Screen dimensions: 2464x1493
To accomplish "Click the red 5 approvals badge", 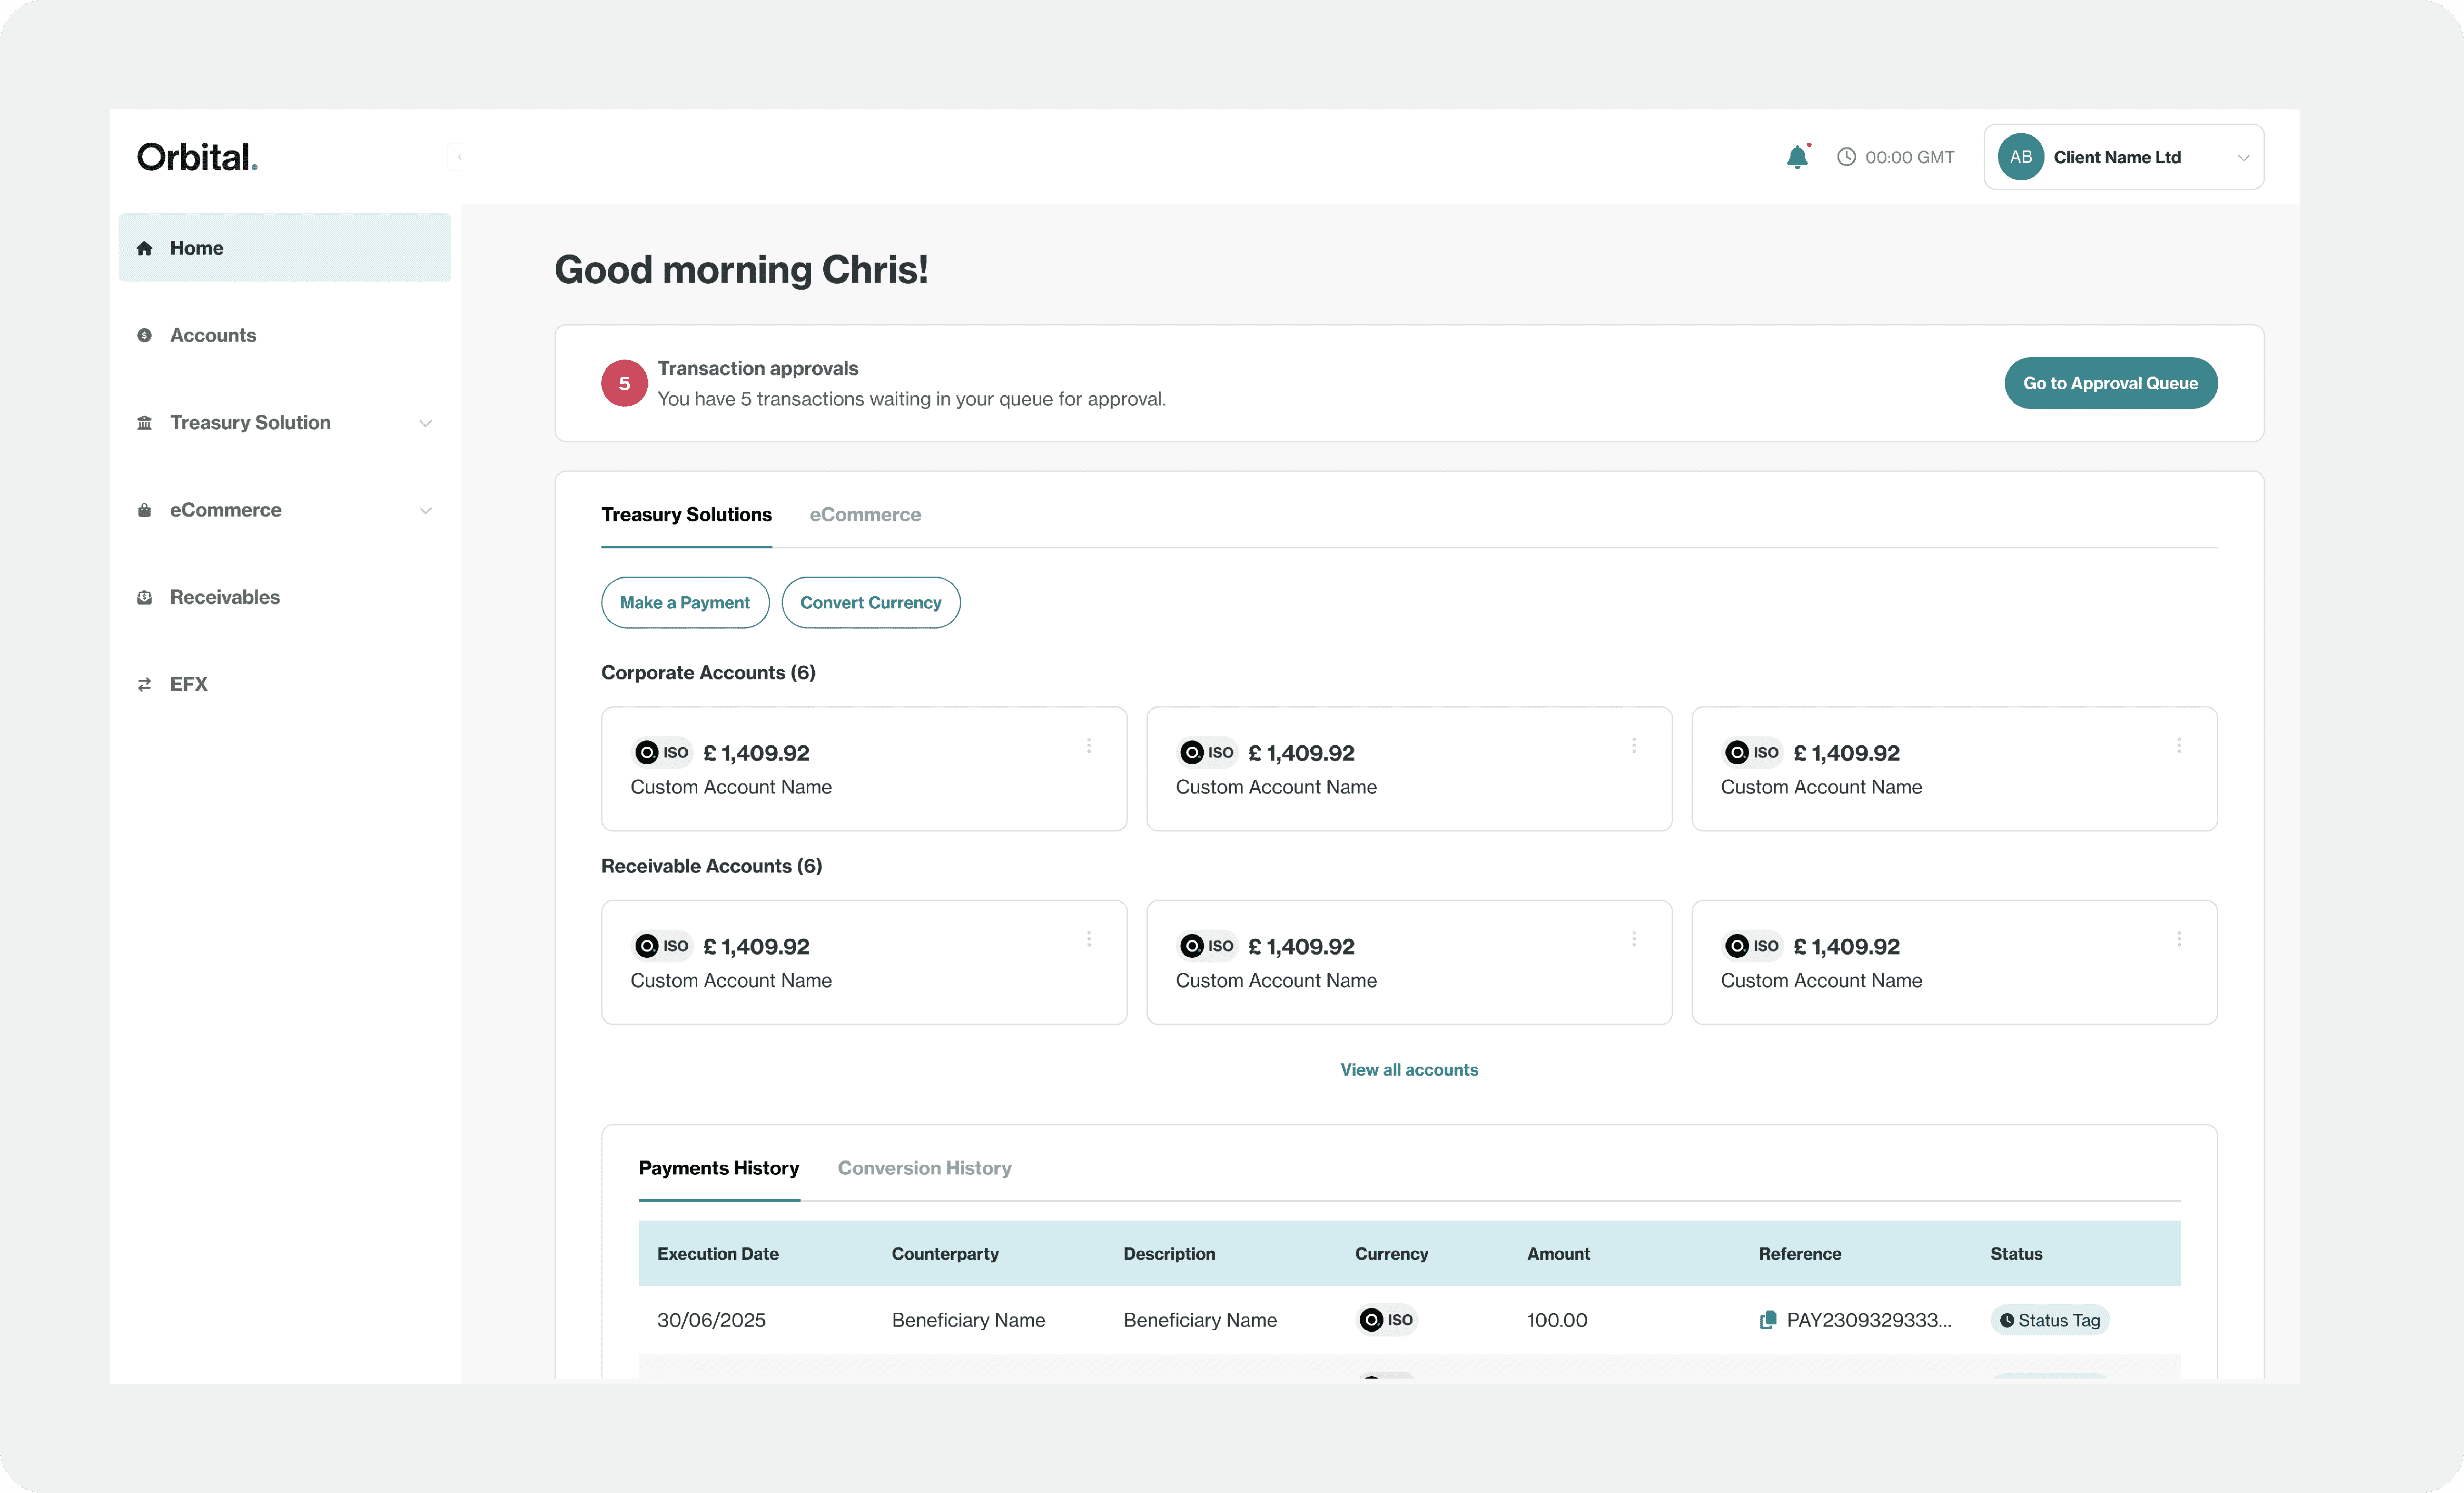I will (624, 383).
